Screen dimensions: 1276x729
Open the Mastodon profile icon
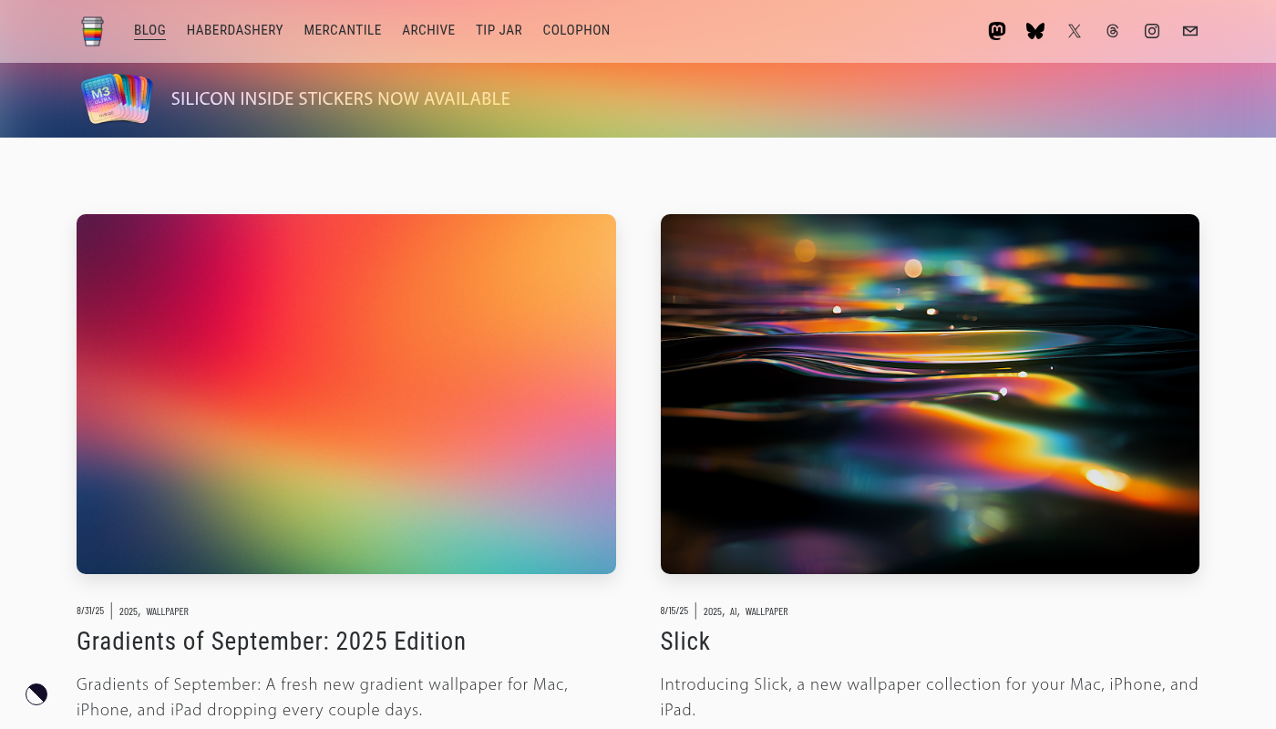pyautogui.click(x=997, y=31)
